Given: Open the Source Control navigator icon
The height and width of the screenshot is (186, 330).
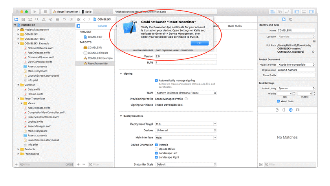Looking at the screenshot, I should click(23, 19).
